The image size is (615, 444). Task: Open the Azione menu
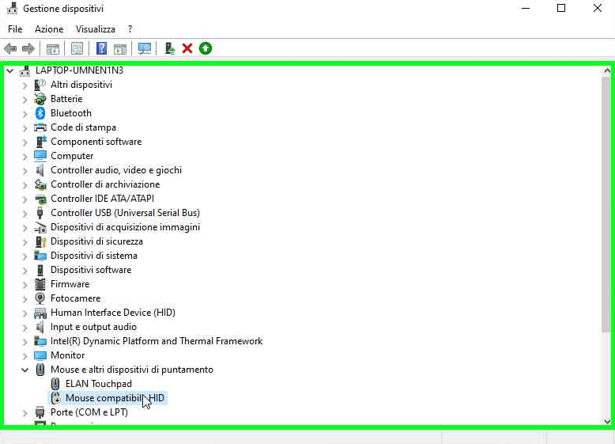pos(49,29)
